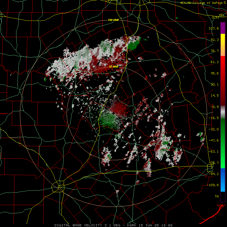Click the 15 JUN 25 18:08 timestamp
Viewport: 227px width, 227px height.
tap(155, 225)
